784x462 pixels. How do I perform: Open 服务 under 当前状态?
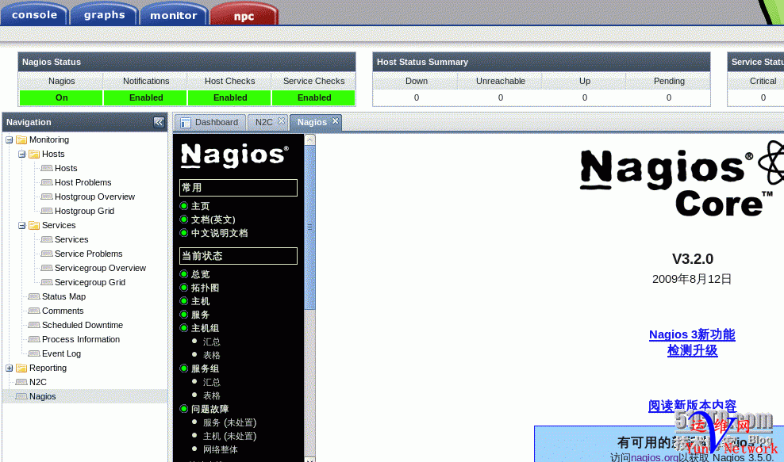[x=201, y=315]
